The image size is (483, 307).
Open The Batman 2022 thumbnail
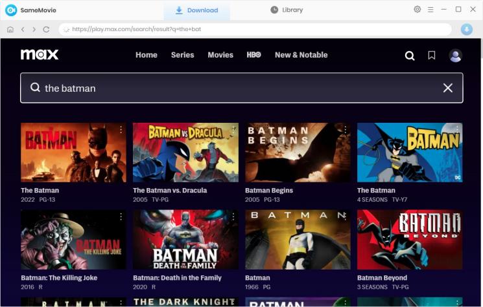[x=73, y=153]
